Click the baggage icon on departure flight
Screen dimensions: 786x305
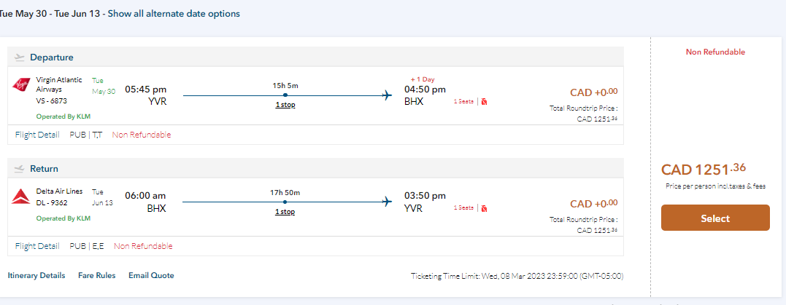485,101
